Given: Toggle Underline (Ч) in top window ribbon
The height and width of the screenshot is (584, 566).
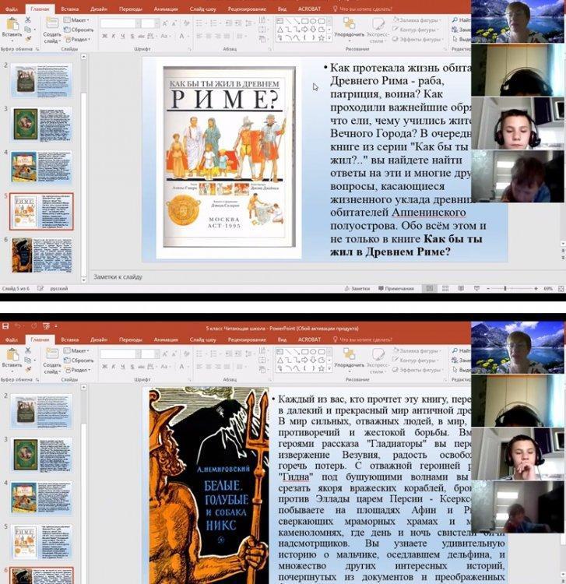Looking at the screenshot, I should pyautogui.click(x=122, y=36).
